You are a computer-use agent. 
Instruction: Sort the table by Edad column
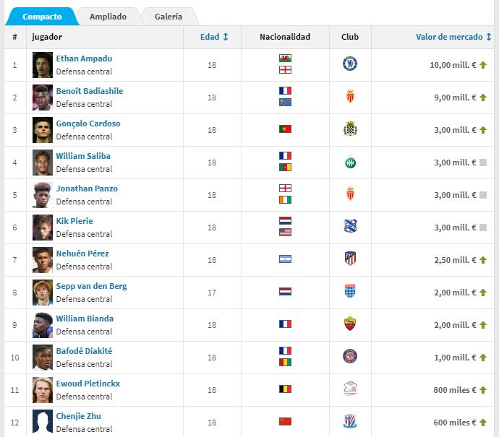(214, 37)
